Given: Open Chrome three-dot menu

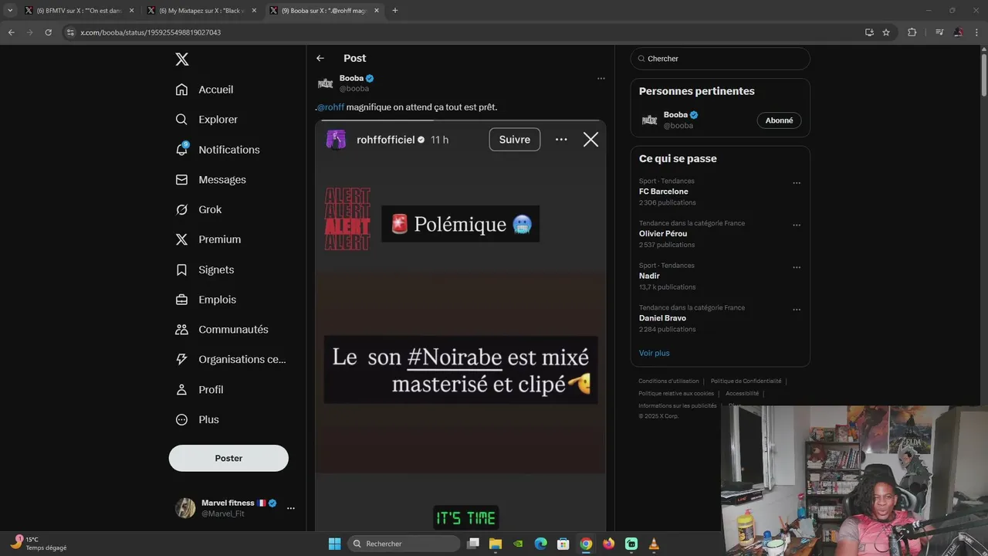Looking at the screenshot, I should (976, 32).
